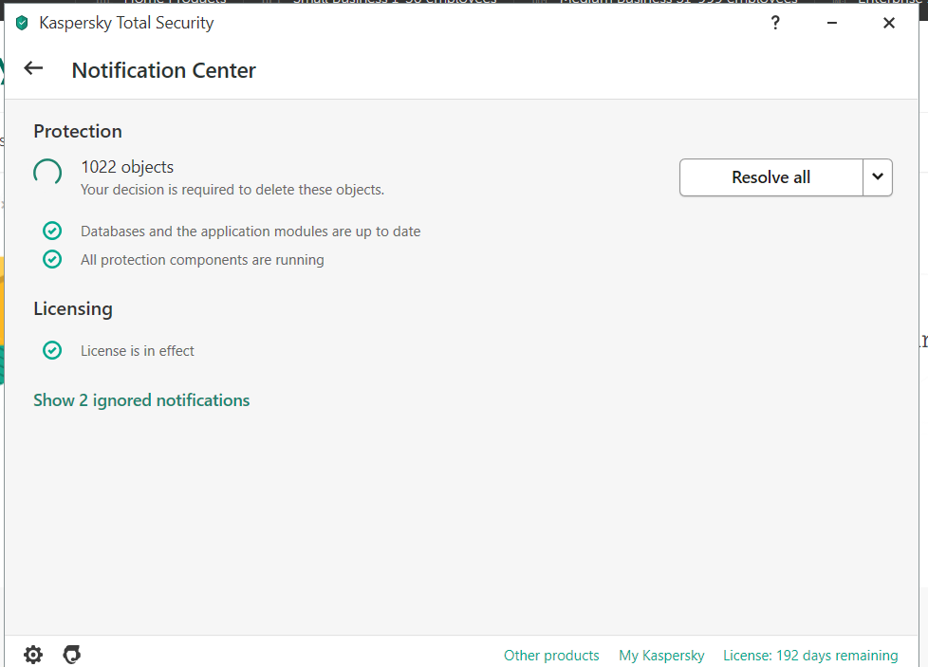
Task: Expand the Resolve all dropdown arrow
Action: (x=878, y=177)
